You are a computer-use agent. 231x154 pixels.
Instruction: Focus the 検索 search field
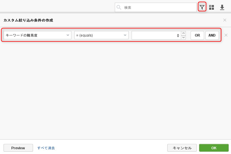click(156, 7)
